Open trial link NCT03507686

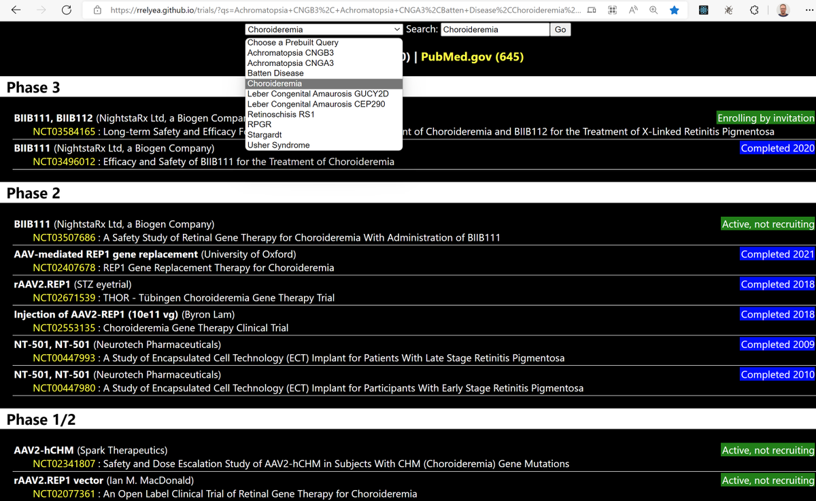(x=64, y=238)
